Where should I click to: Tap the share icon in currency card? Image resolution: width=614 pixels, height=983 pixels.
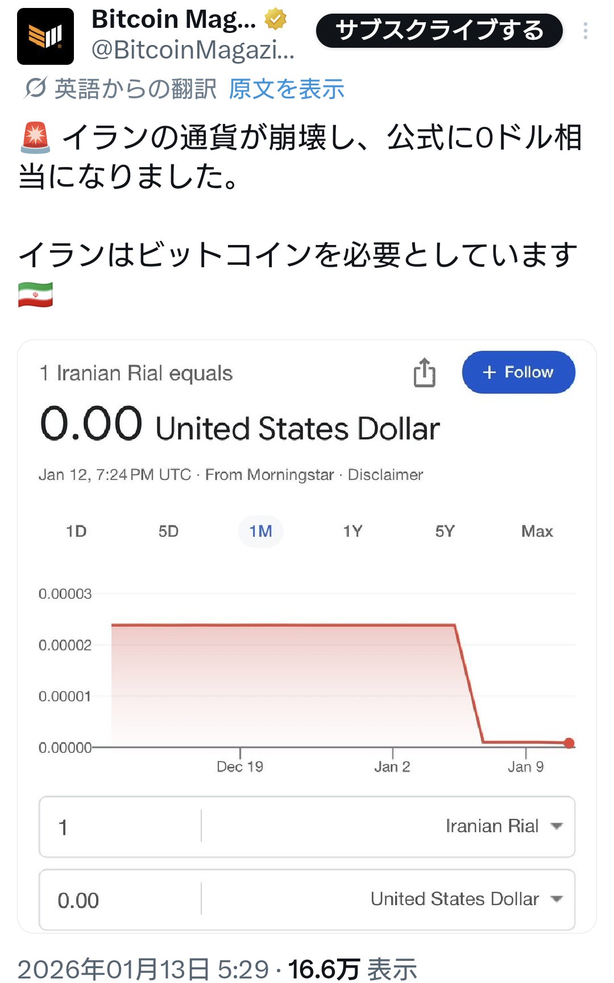[x=424, y=373]
